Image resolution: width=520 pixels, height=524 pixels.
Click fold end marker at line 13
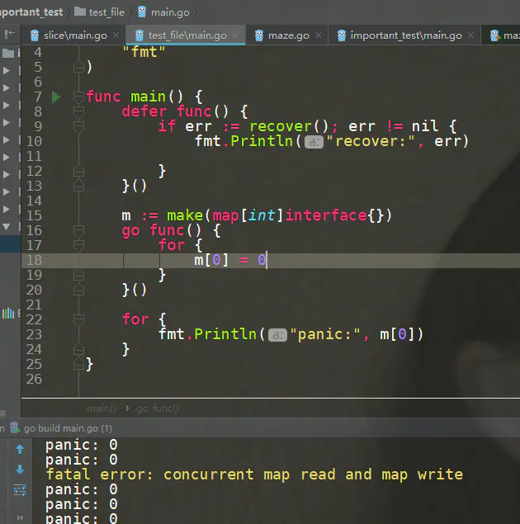78,186
